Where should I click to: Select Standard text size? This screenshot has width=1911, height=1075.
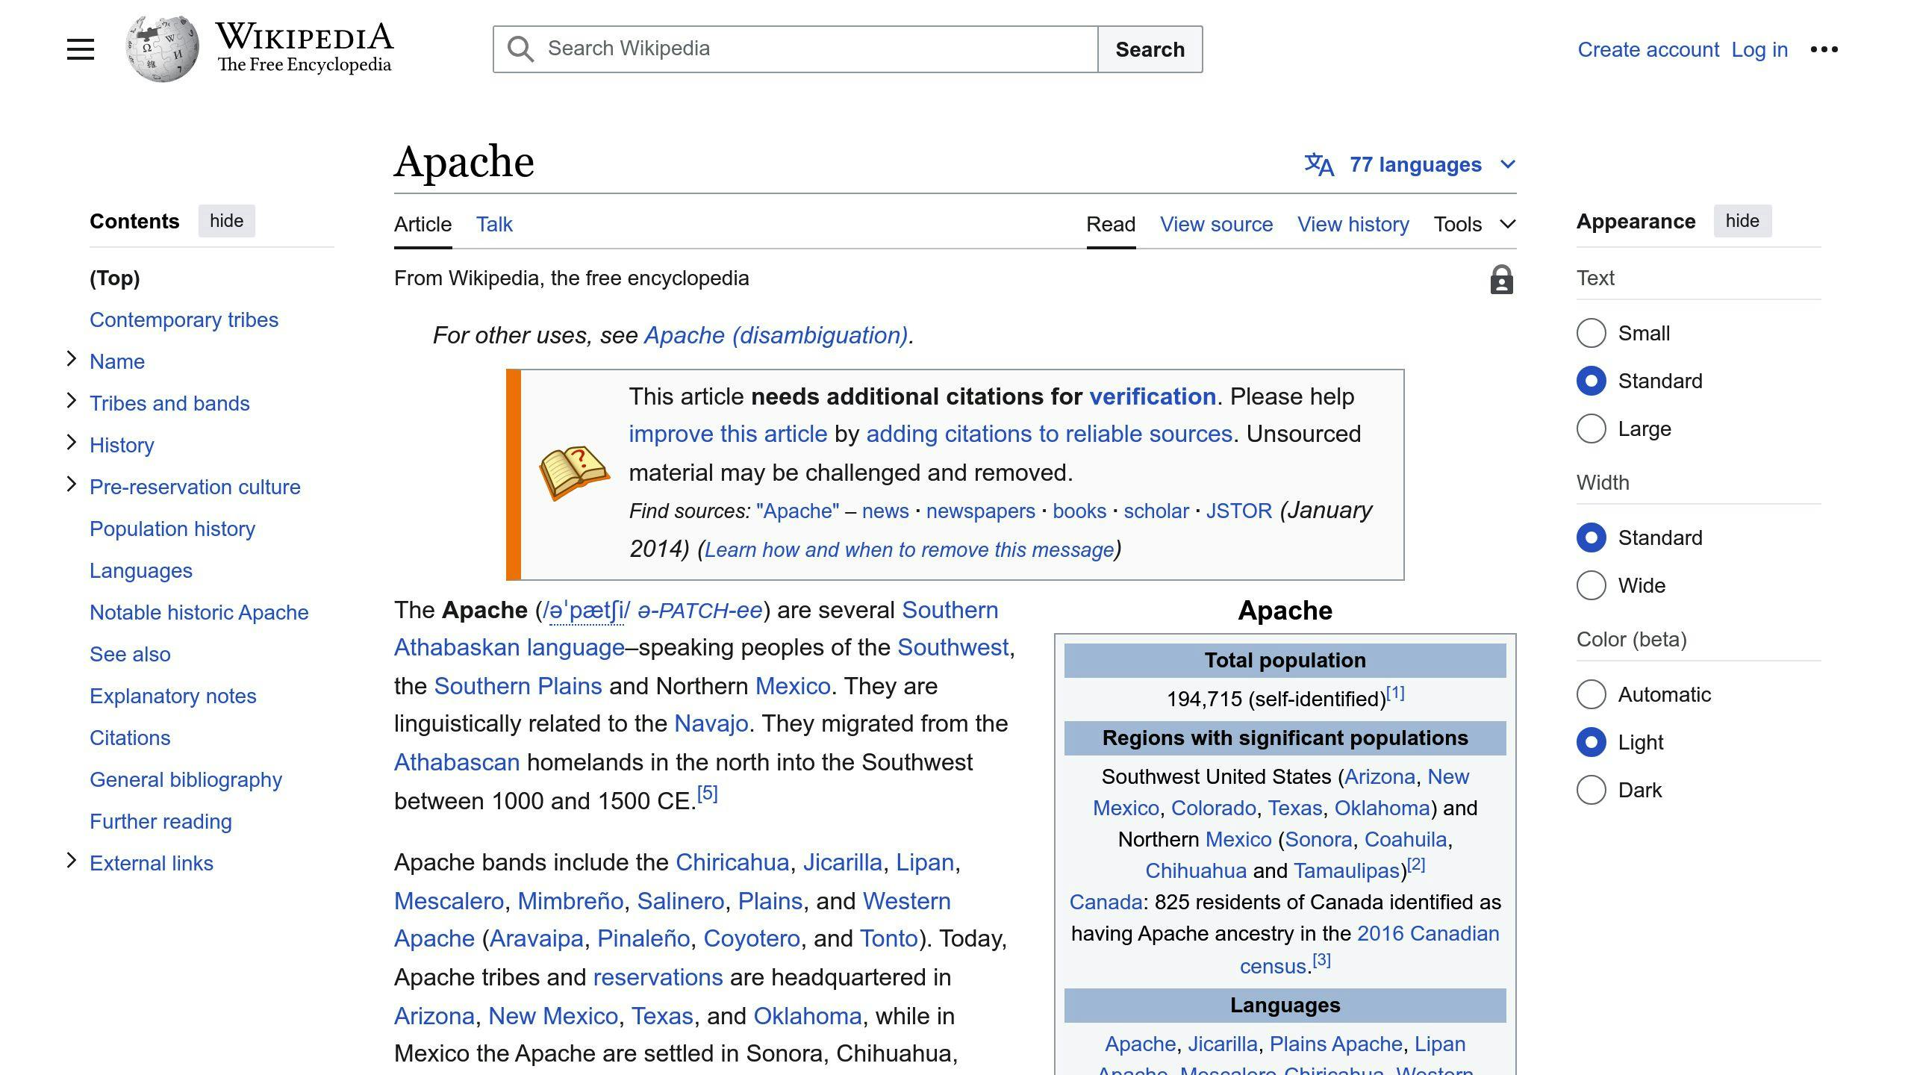pos(1591,381)
